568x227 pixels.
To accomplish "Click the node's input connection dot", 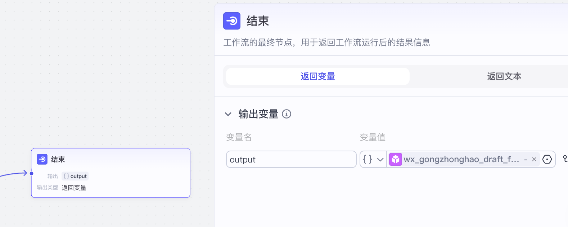I will 32,173.
